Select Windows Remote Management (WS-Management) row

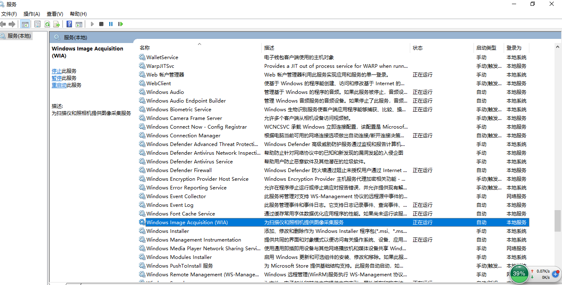point(334,274)
